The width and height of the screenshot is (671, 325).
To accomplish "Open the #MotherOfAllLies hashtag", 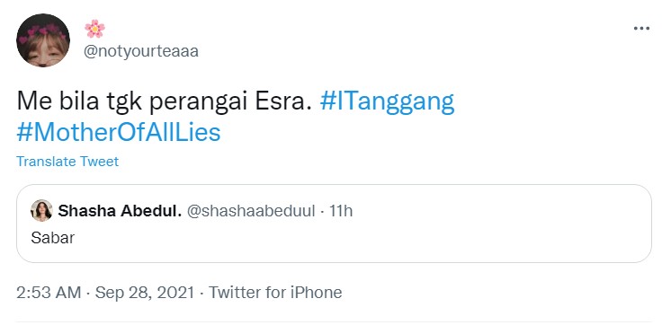I will tap(119, 132).
